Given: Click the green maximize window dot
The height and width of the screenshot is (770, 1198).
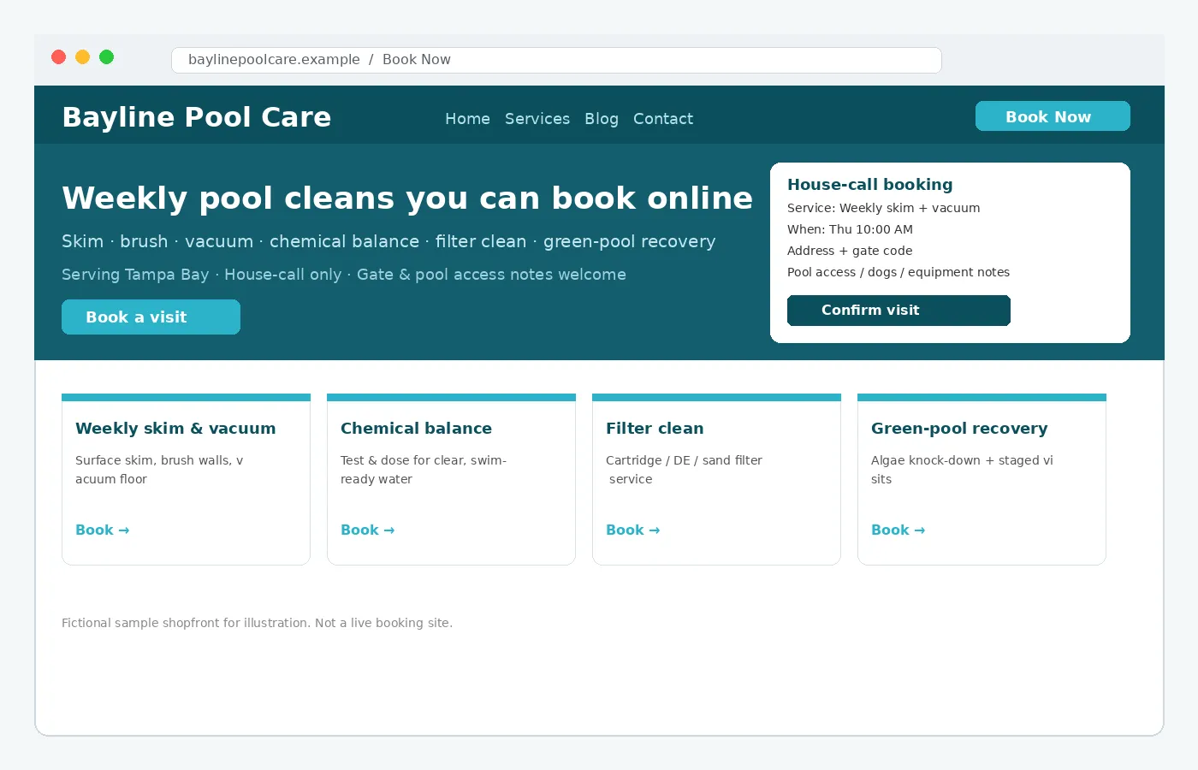Looking at the screenshot, I should [x=106, y=57].
